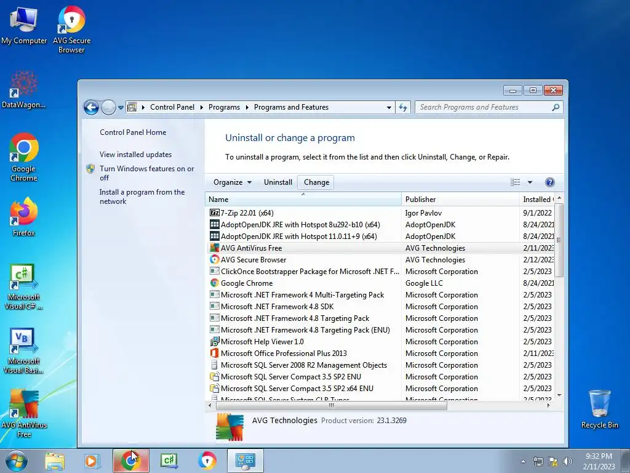The height and width of the screenshot is (473, 630).
Task: Open the Action Center flag icon
Action: click(553, 461)
